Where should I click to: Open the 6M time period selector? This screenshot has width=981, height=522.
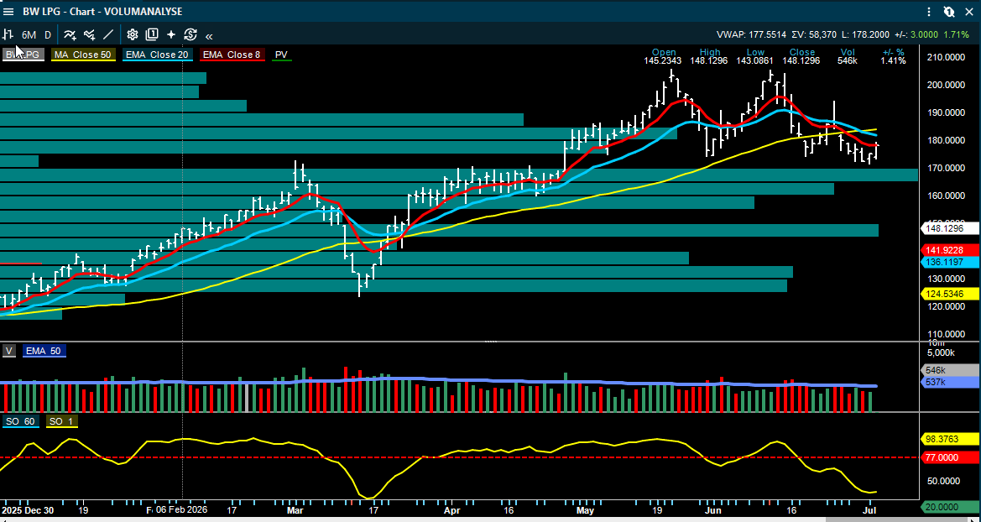click(x=29, y=35)
